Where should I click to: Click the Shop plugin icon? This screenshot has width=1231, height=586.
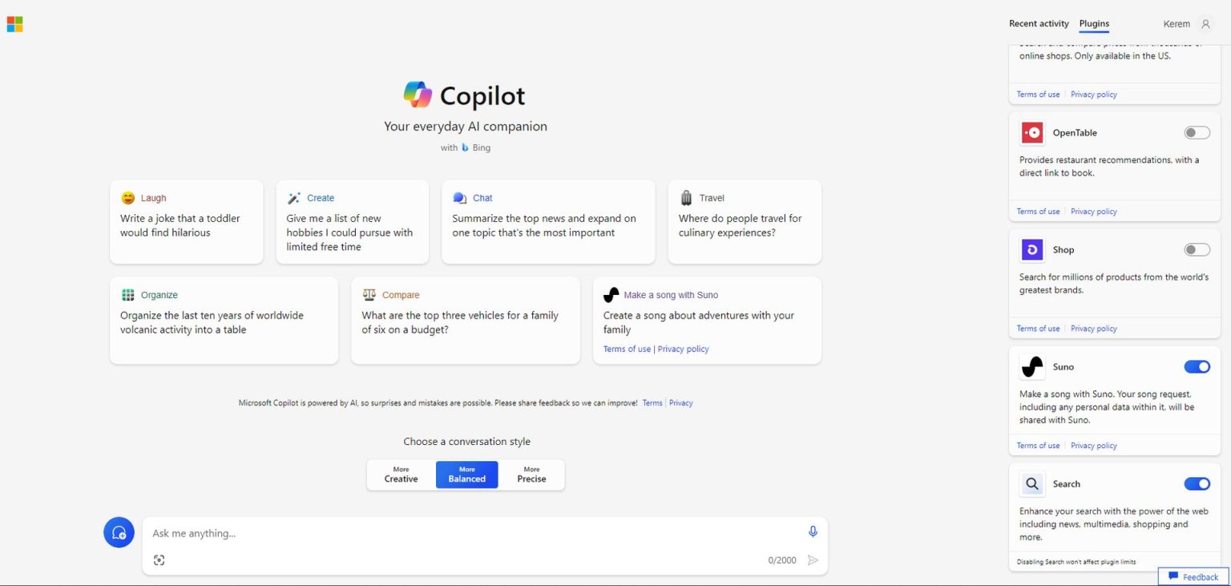pos(1031,249)
